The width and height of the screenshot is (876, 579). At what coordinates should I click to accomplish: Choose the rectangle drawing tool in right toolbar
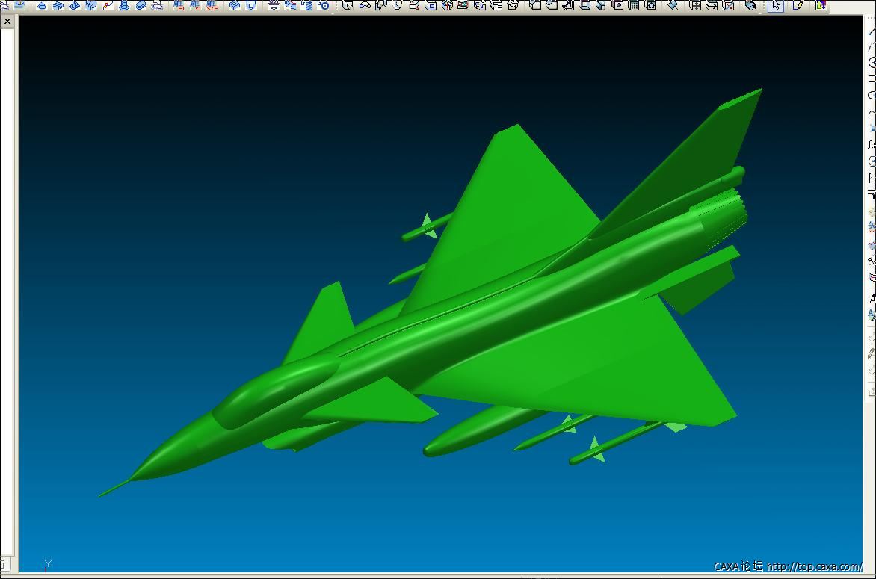[872, 78]
